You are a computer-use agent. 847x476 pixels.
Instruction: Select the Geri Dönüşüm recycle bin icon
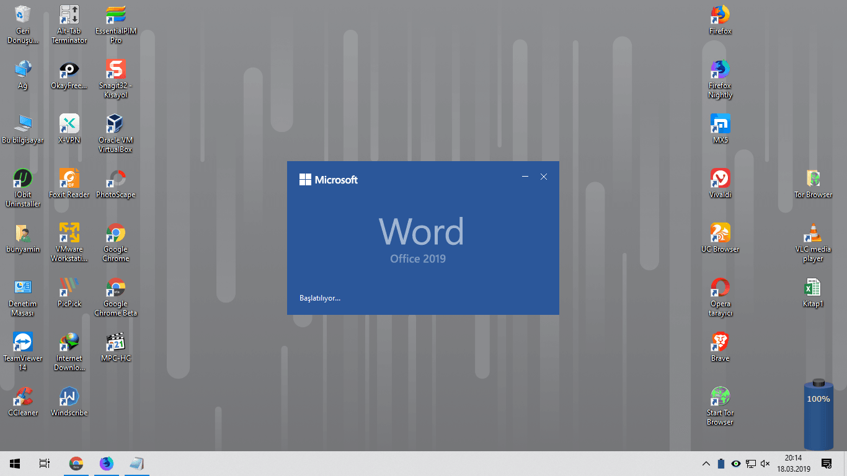pyautogui.click(x=22, y=25)
